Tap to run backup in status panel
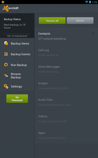The height and width of the screenshot is (158, 98). [x=17, y=36]
